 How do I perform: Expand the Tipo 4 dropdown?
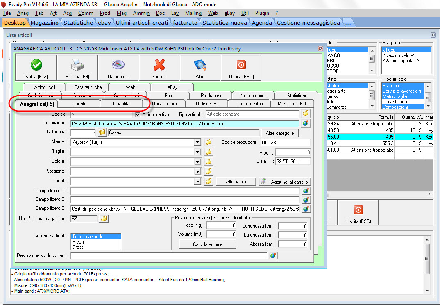198,181
